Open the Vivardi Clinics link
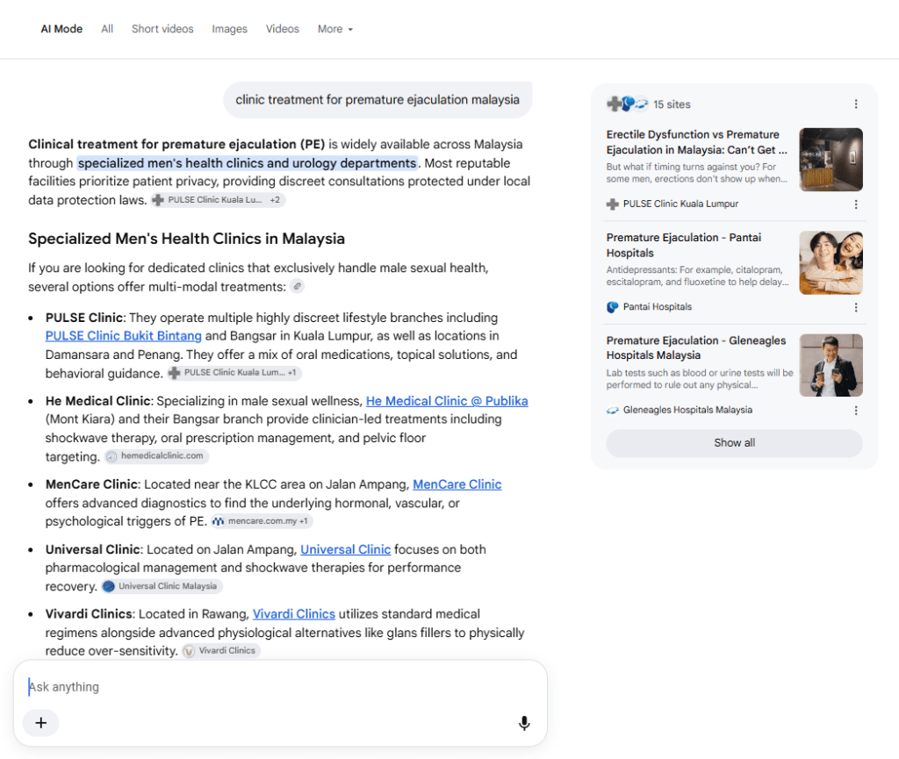Viewport: 899px width, 759px height. click(293, 614)
